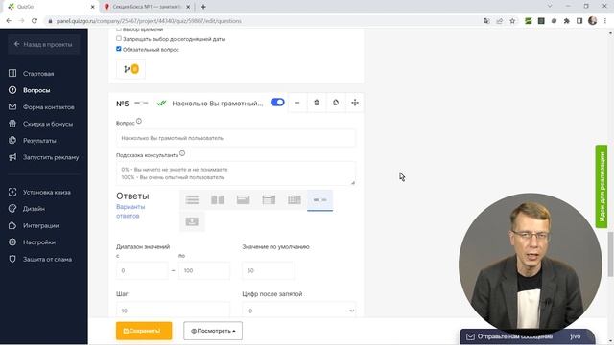Uncheck Обязательный вопрос checkbox

(119, 49)
